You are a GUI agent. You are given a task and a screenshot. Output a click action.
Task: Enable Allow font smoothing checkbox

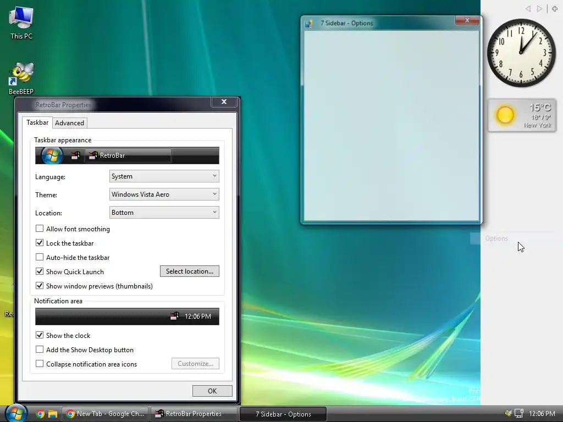pos(40,229)
